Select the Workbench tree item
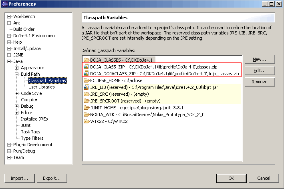Screen dimensions: 284x189 [x=24, y=16]
